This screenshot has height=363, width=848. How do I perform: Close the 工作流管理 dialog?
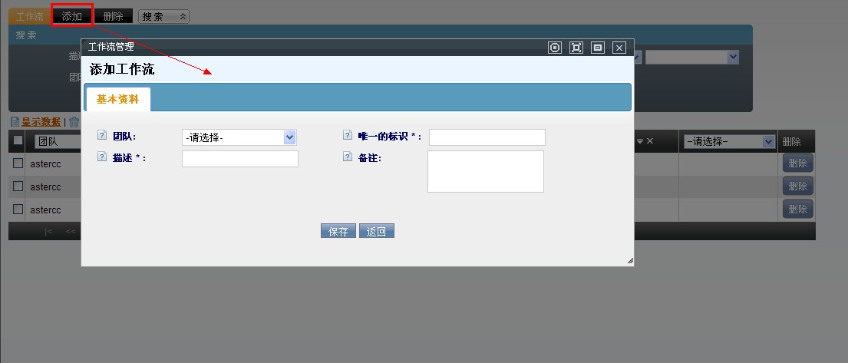click(619, 48)
